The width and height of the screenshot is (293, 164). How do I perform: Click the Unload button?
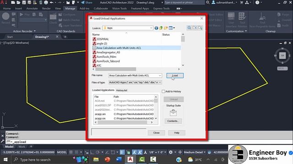coord(174,99)
